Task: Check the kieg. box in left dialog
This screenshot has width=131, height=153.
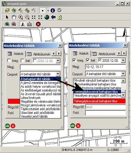Action: tap(9, 61)
